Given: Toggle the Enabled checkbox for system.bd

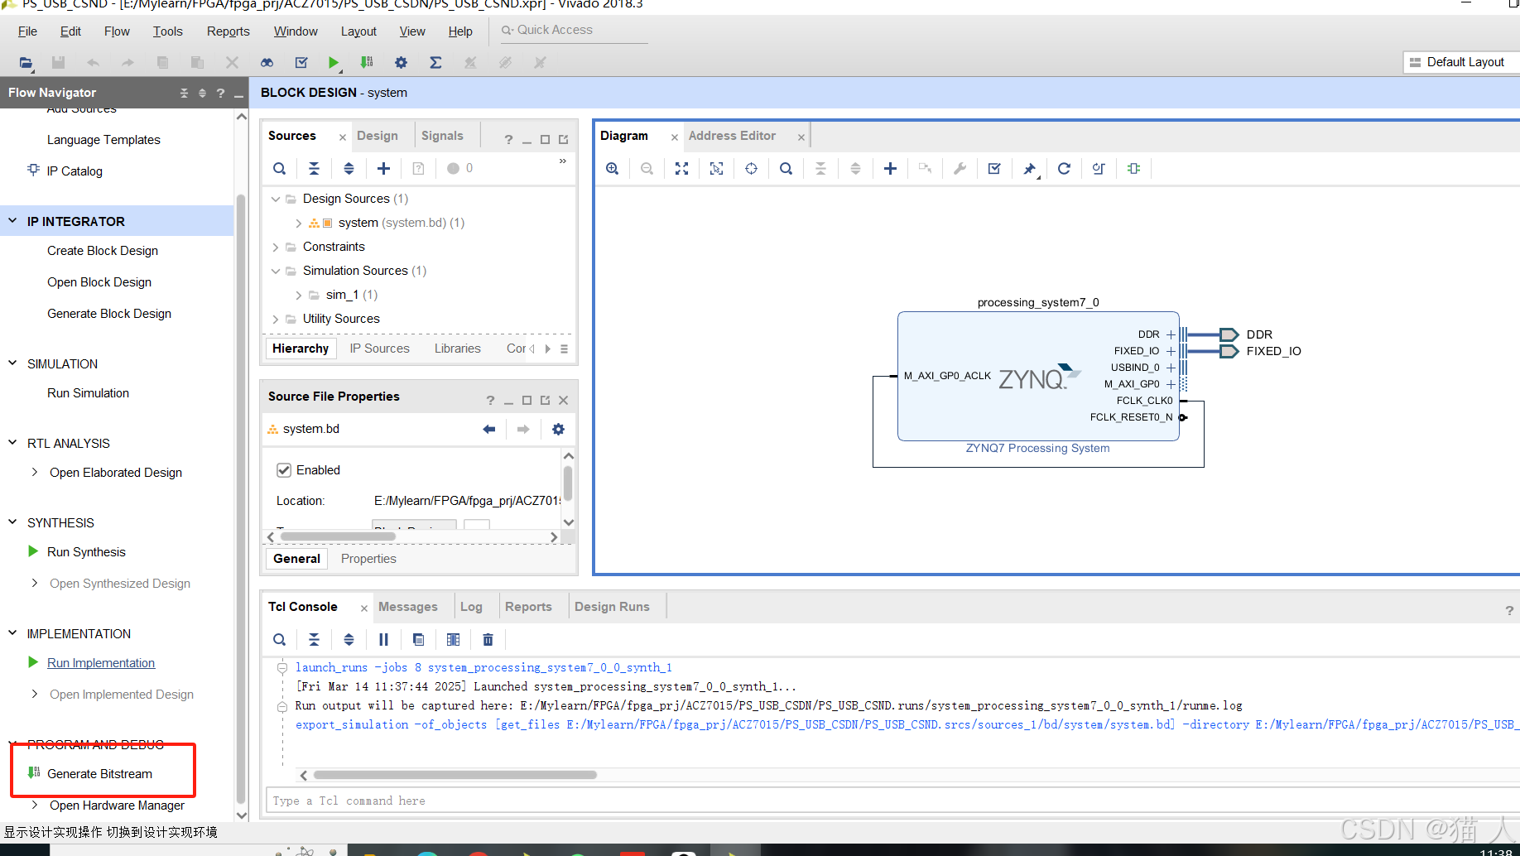Looking at the screenshot, I should (x=284, y=470).
